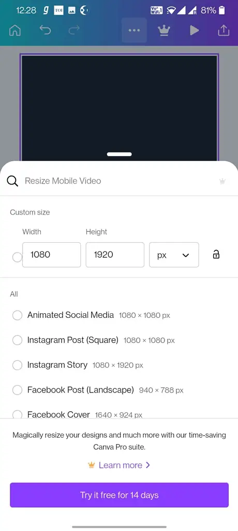Choose Facebook Post (Landscape) option
Viewport: 238px width, 531px height.
(x=98, y=390)
